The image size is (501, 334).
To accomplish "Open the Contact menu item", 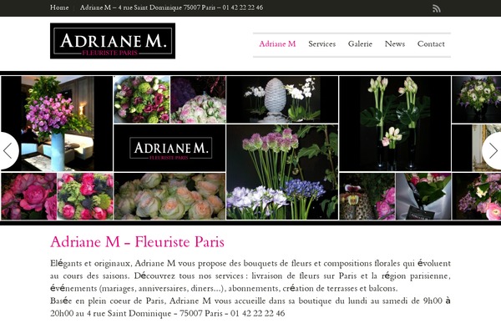I will coord(431,43).
